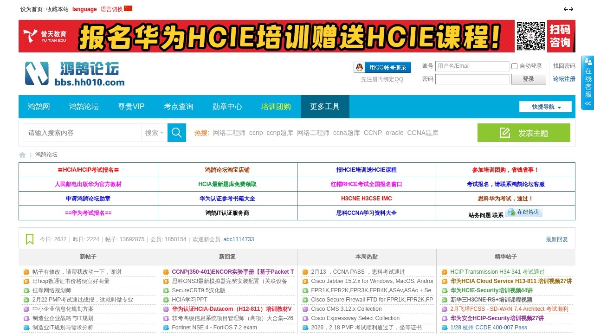
Task: Expand the search type dropdown
Action: 154,133
